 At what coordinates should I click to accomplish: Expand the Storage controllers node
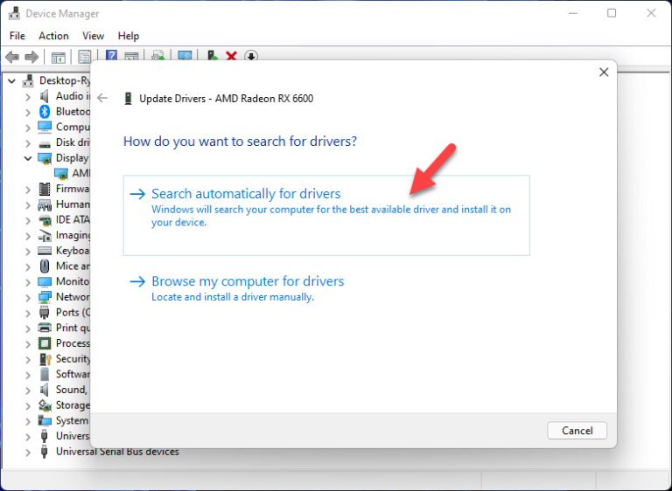click(28, 405)
